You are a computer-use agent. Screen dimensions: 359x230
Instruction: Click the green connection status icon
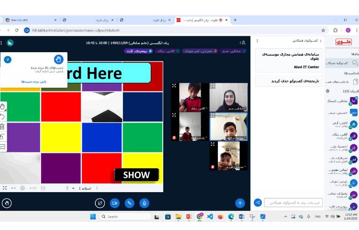click(10, 43)
